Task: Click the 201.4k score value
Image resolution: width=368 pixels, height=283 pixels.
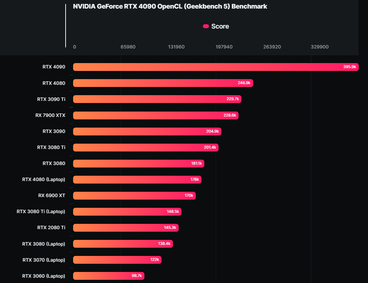Action: tap(210, 147)
